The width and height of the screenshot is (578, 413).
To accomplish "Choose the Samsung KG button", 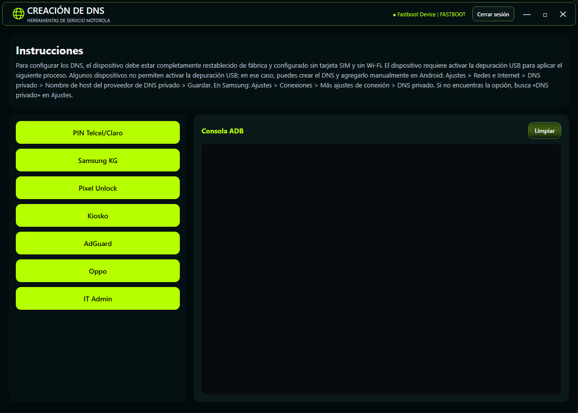I will pyautogui.click(x=98, y=160).
